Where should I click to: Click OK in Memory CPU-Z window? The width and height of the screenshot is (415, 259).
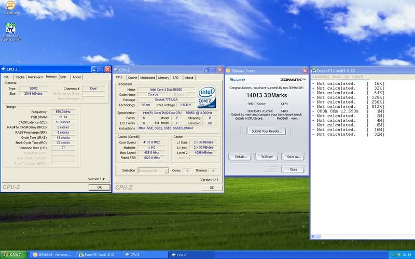click(x=100, y=187)
